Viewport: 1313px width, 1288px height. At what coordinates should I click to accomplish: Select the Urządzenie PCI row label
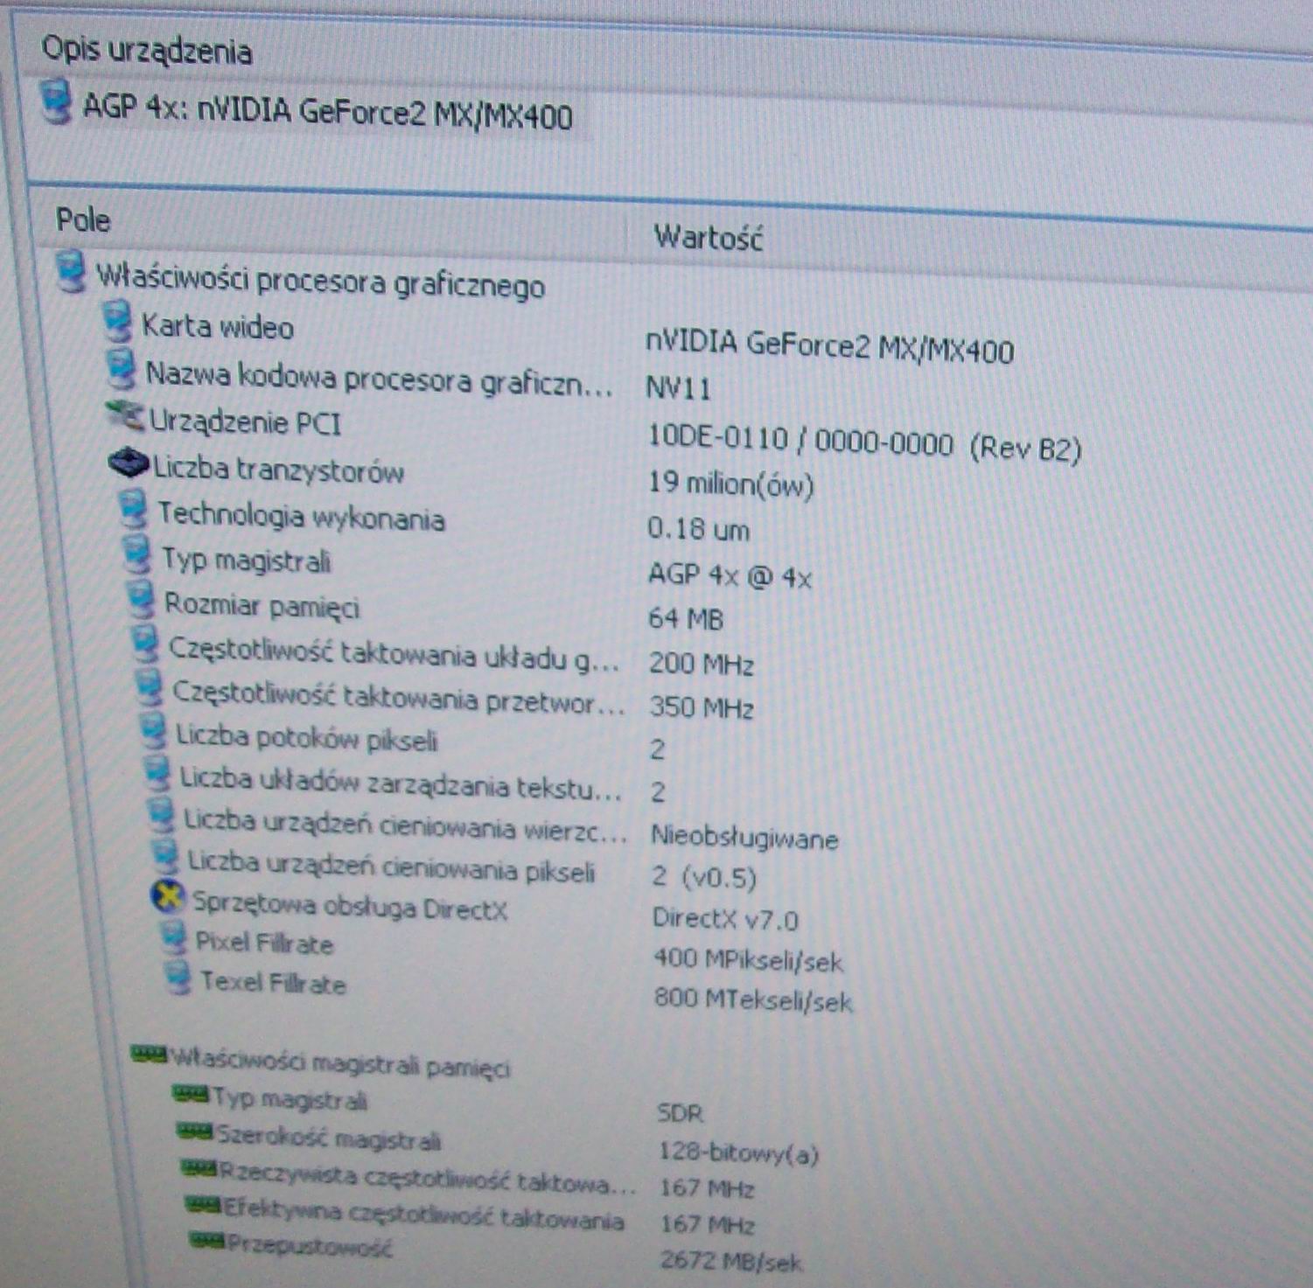(x=245, y=422)
